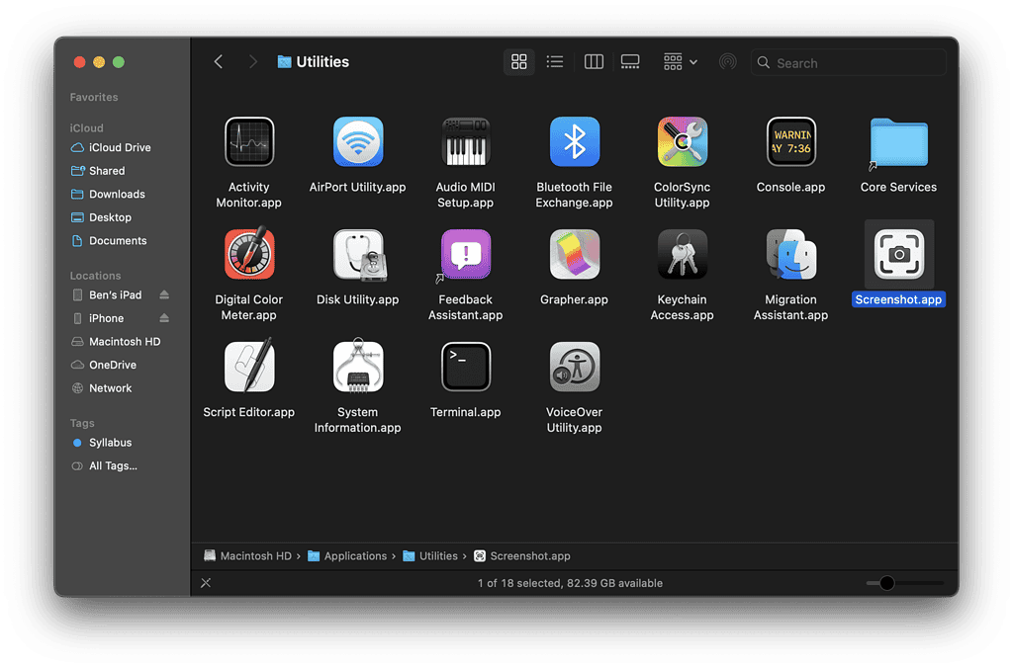Image resolution: width=1013 pixels, height=667 pixels.
Task: Click the Screenshot app camera icon
Action: pyautogui.click(x=898, y=255)
